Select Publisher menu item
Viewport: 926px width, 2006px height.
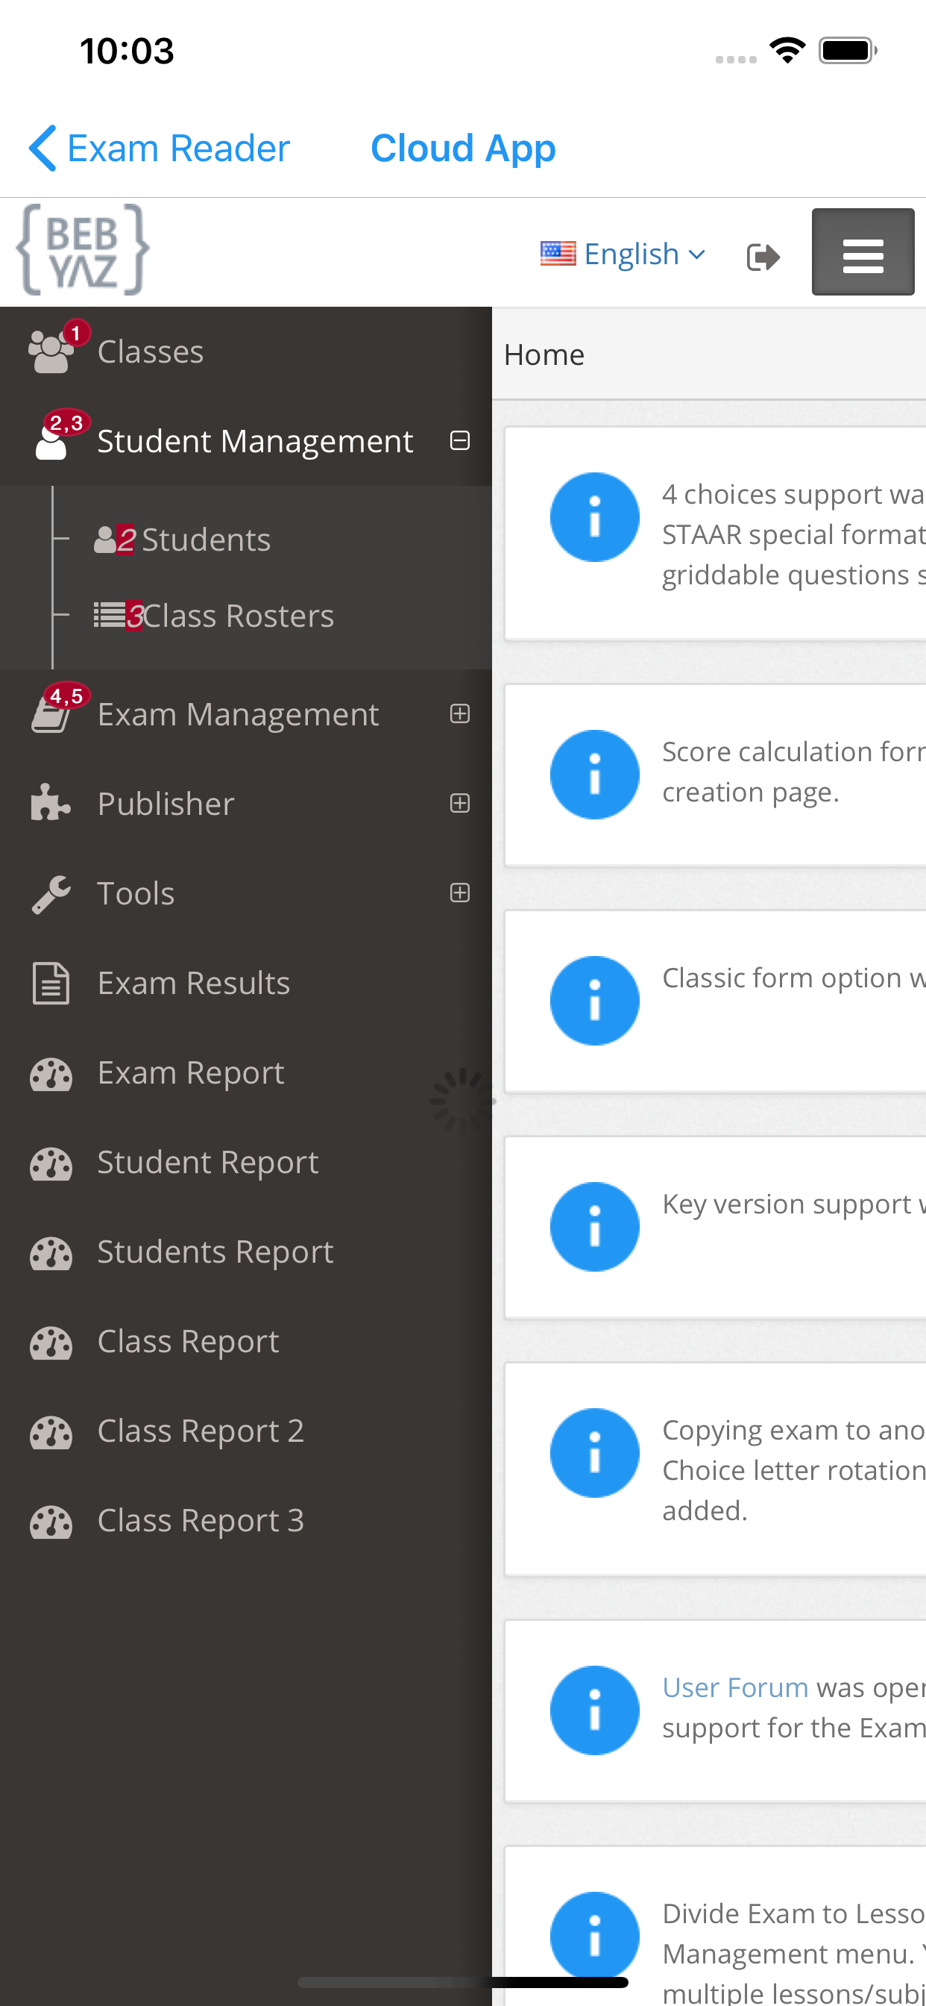pos(246,804)
